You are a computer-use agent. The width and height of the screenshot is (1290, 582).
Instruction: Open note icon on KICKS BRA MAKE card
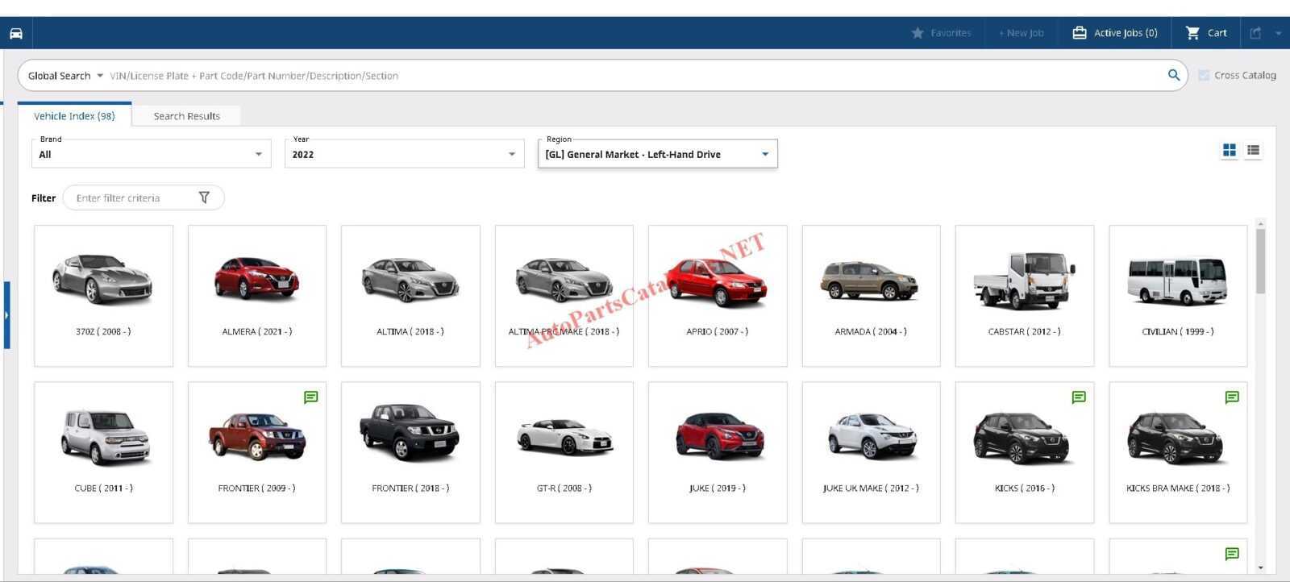pos(1232,397)
